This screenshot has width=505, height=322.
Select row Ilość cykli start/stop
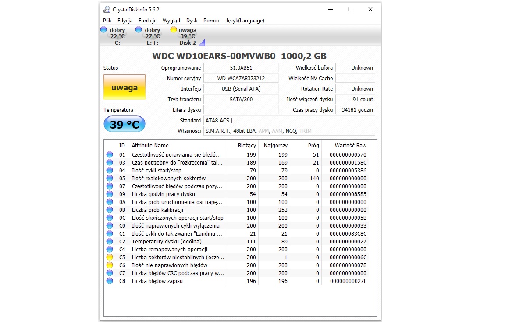[237, 170]
